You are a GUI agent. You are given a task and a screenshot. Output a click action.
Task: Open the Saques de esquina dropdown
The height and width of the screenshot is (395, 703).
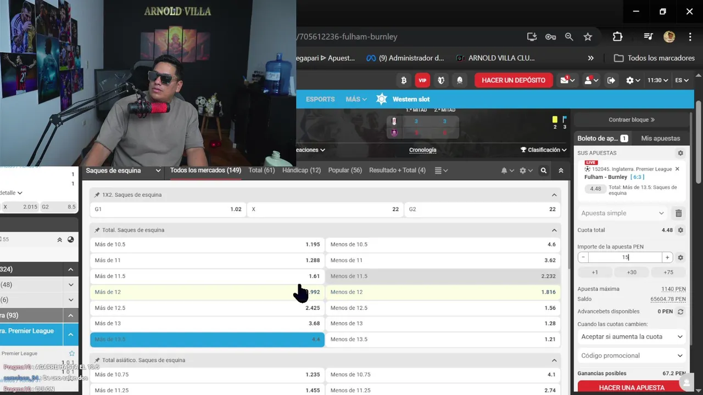[123, 171]
